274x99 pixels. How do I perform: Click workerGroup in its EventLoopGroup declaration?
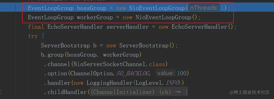click(x=95, y=17)
